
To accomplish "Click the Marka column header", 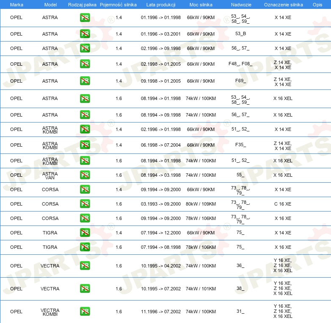I will click(x=17, y=5).
